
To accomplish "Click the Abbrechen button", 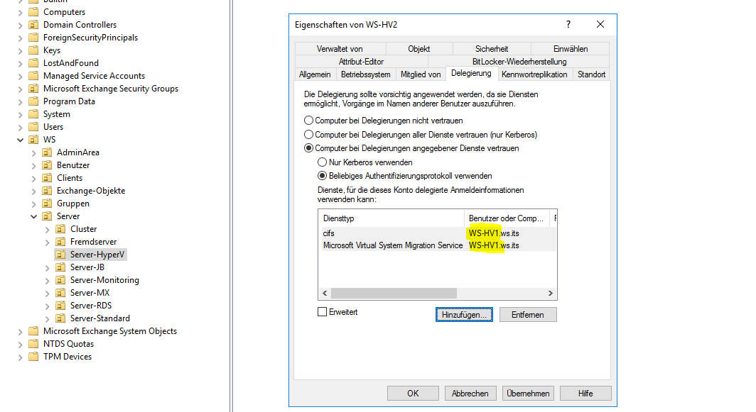I will pyautogui.click(x=470, y=394).
